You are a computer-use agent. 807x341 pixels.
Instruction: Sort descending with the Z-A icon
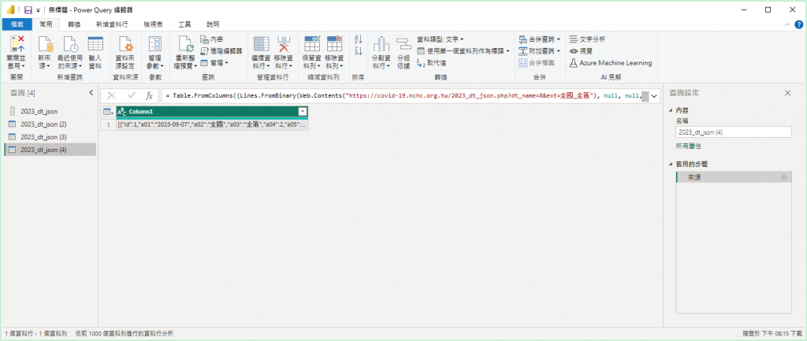[x=359, y=51]
